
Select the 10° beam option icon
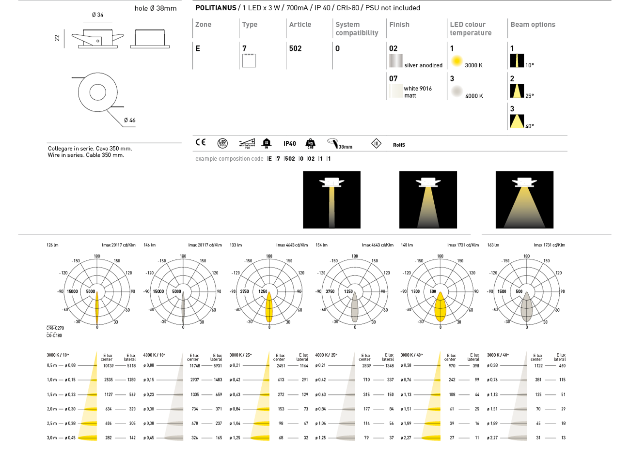(517, 61)
